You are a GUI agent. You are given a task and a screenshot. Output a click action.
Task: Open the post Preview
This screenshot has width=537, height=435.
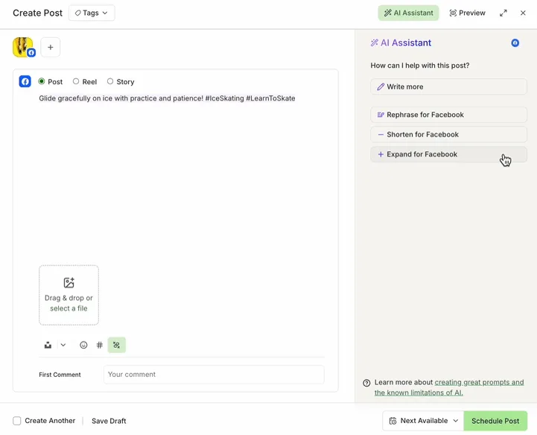click(x=467, y=13)
